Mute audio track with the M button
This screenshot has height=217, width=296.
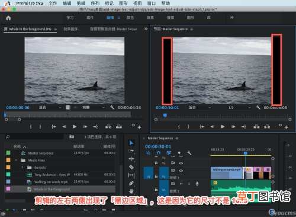(x=181, y=184)
